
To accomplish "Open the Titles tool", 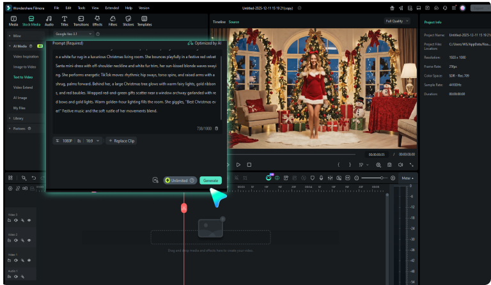I will point(64,20).
